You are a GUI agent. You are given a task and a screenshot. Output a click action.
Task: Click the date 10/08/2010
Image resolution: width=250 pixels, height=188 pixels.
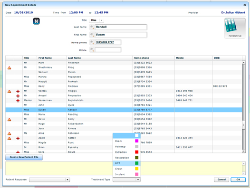tap(23, 12)
